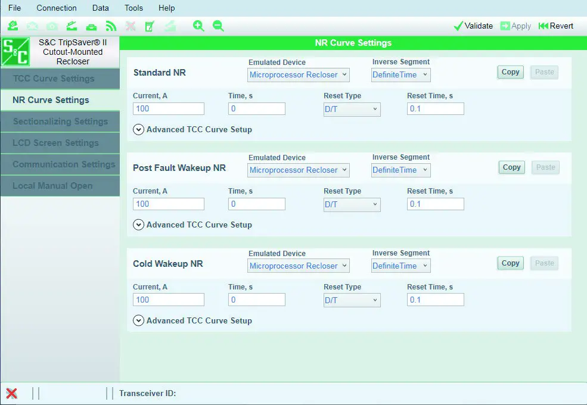Image resolution: width=587 pixels, height=405 pixels.
Task: Open Standard NR Inverse Segment dropdown
Action: click(400, 75)
